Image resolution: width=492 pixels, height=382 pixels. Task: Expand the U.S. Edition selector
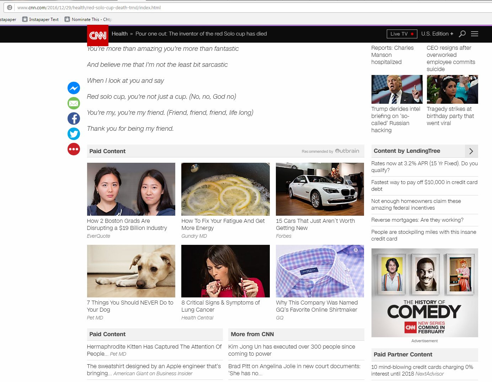coord(437,34)
